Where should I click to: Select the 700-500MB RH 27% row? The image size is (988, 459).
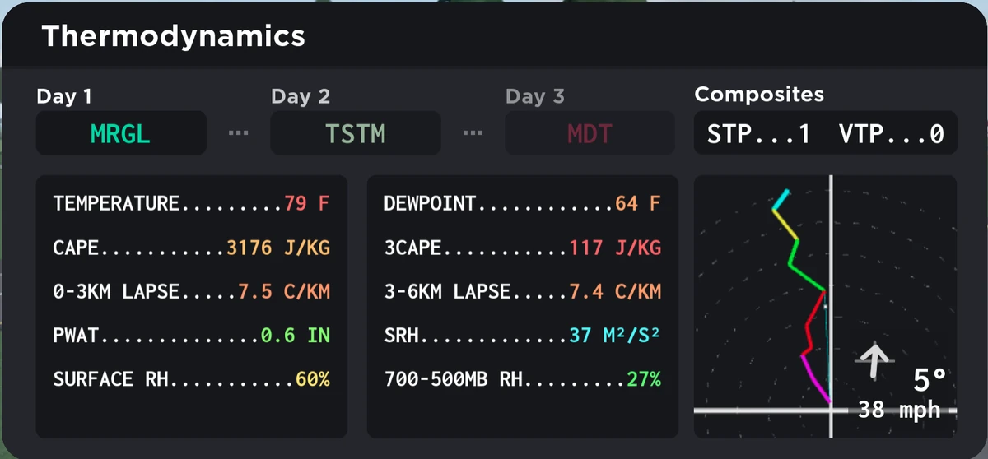522,379
